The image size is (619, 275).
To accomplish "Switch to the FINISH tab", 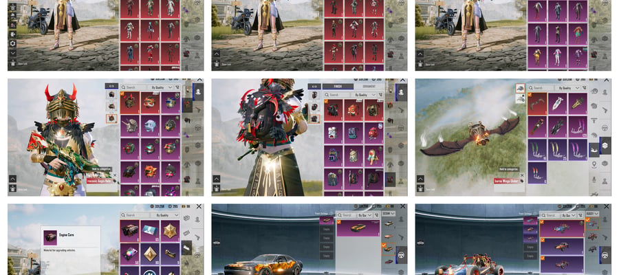I will pos(338,87).
